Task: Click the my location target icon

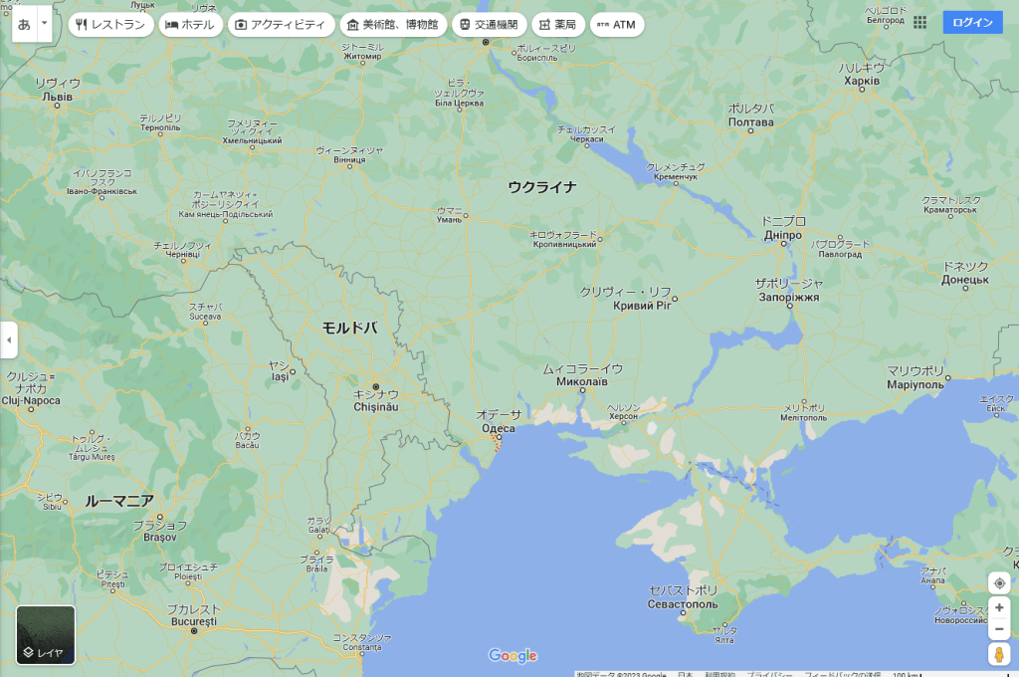Action: [999, 583]
